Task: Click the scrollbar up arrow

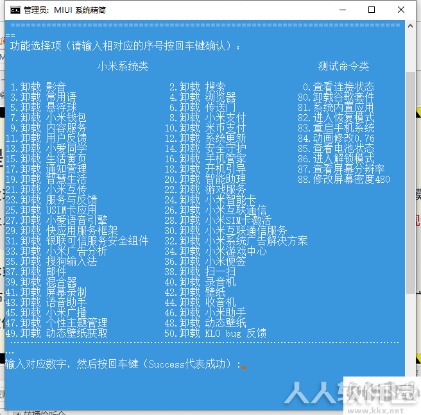Action: point(410,26)
